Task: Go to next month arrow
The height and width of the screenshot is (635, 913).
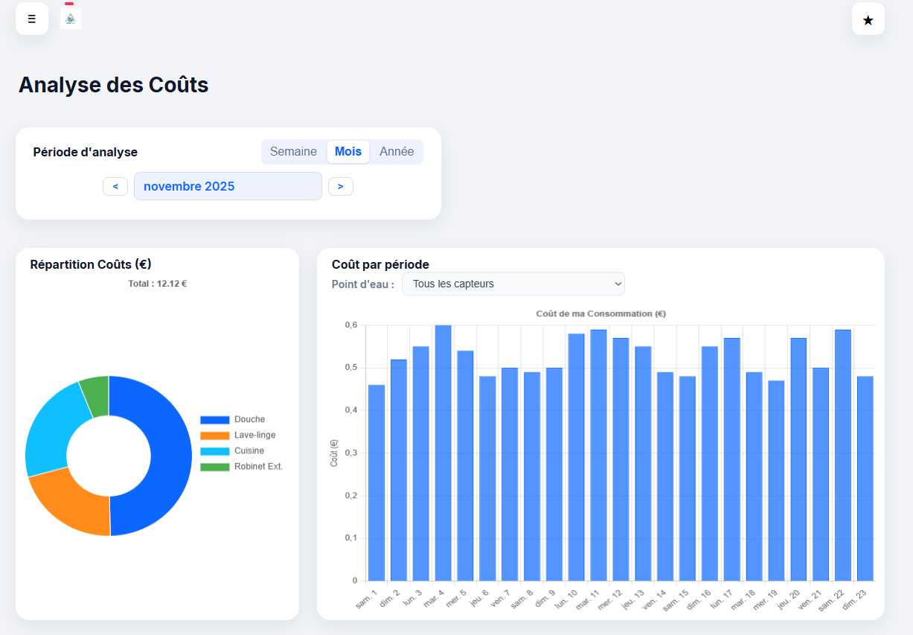Action: point(340,186)
